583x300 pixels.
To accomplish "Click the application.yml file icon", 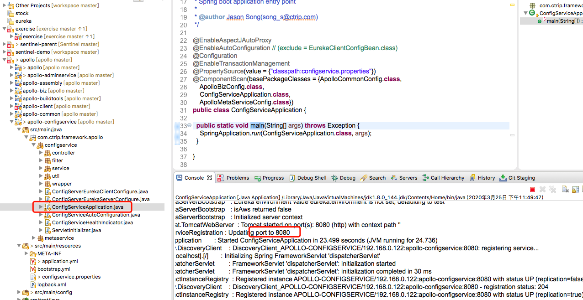I will [33, 261].
